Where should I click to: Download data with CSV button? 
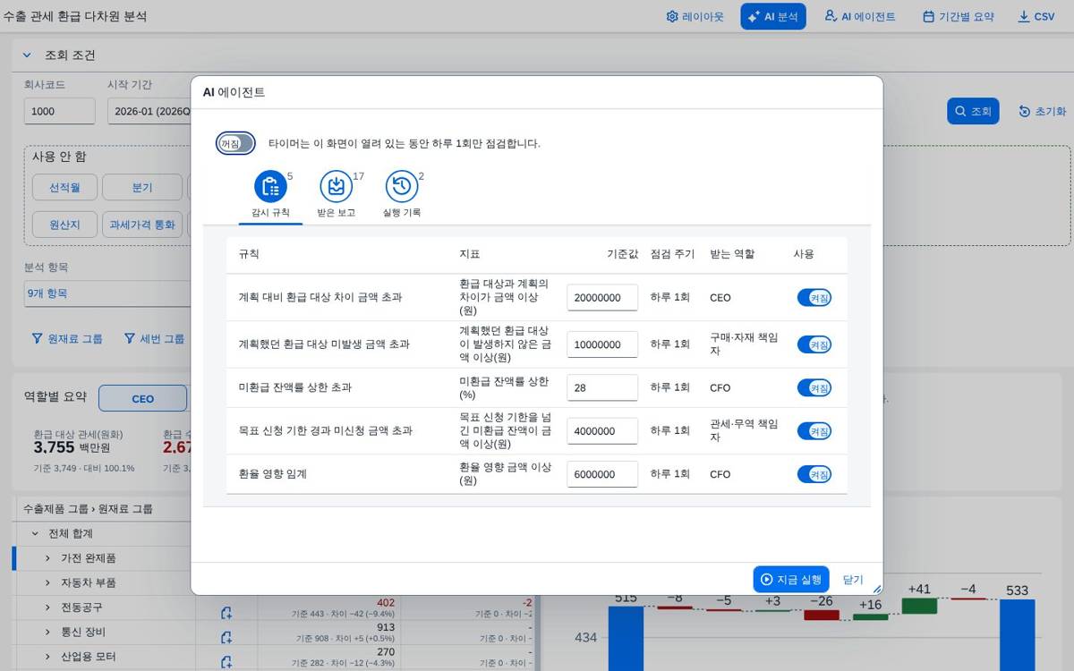(x=1036, y=16)
